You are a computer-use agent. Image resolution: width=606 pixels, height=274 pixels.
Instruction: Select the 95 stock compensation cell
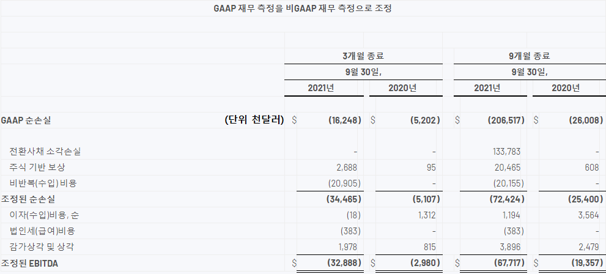pos(431,168)
